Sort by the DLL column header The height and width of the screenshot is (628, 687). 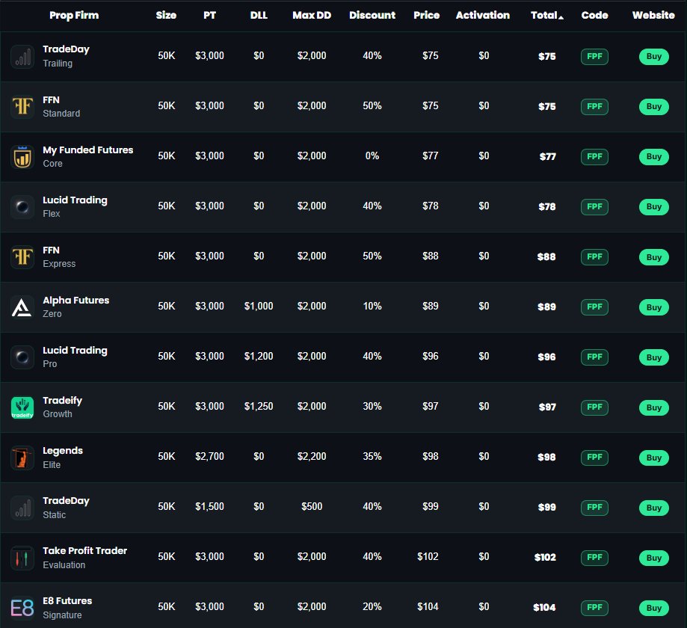[259, 16]
